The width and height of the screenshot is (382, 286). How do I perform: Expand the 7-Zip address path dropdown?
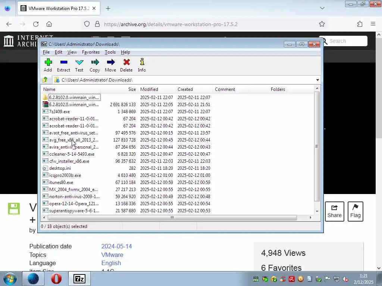317,80
